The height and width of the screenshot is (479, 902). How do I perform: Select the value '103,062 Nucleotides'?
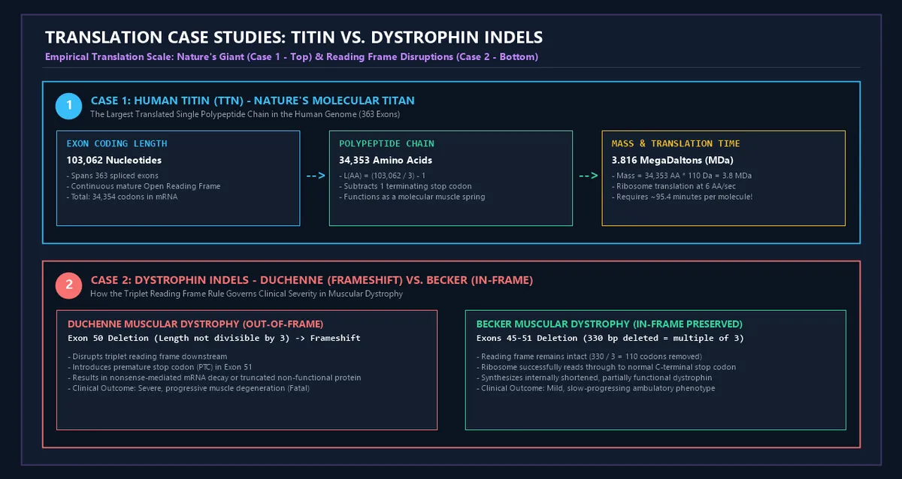point(114,160)
